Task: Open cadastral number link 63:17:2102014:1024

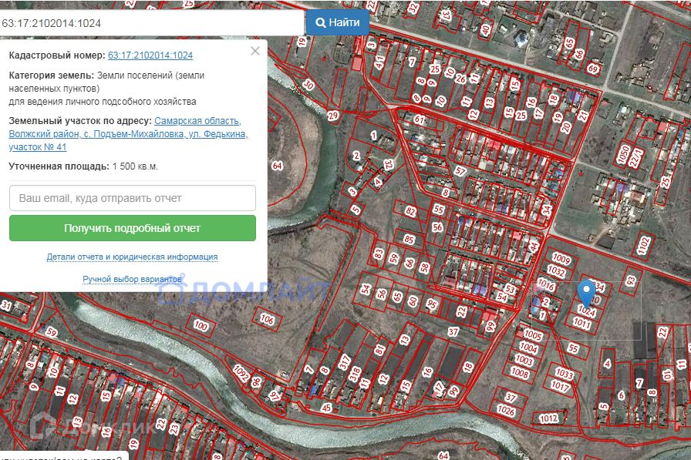Action: (150, 55)
